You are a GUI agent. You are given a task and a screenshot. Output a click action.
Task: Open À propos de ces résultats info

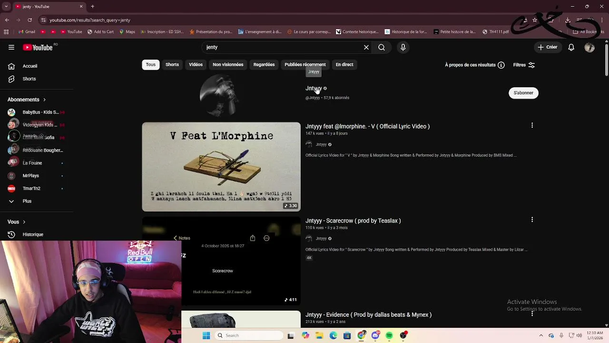pyautogui.click(x=475, y=65)
